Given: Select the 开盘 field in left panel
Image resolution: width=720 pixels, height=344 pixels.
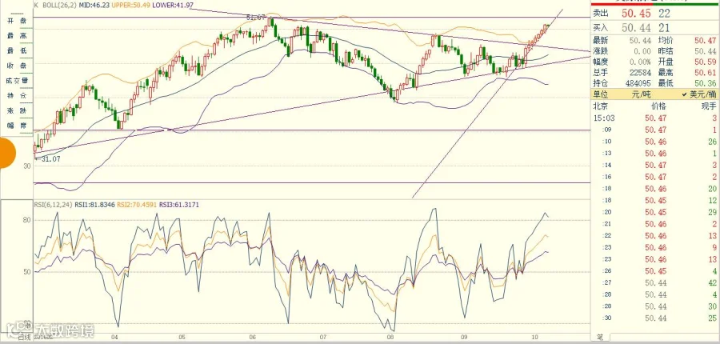Looking at the screenshot, I should (17, 21).
